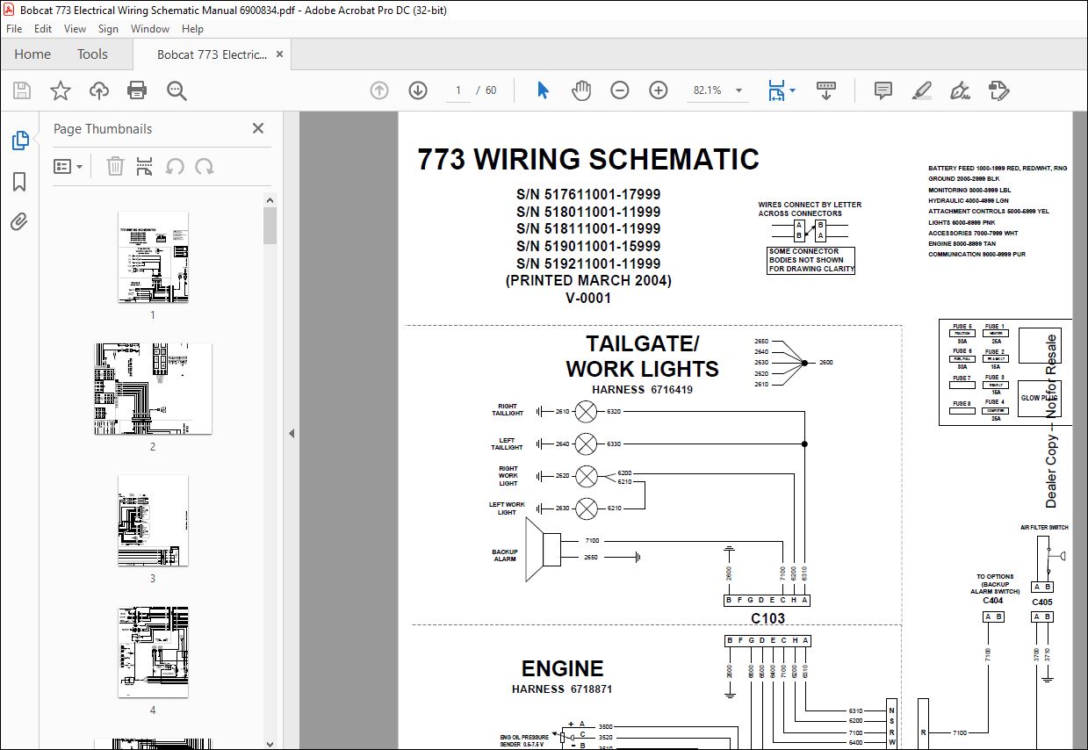Select page 4 thumbnail

[153, 652]
